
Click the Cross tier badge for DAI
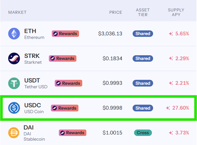(x=143, y=133)
